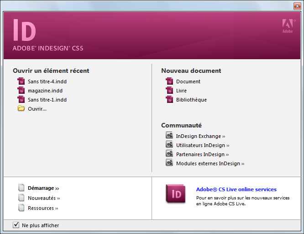304x234 pixels.
Task: Open the Partenaires InDesign link
Action: [202, 154]
